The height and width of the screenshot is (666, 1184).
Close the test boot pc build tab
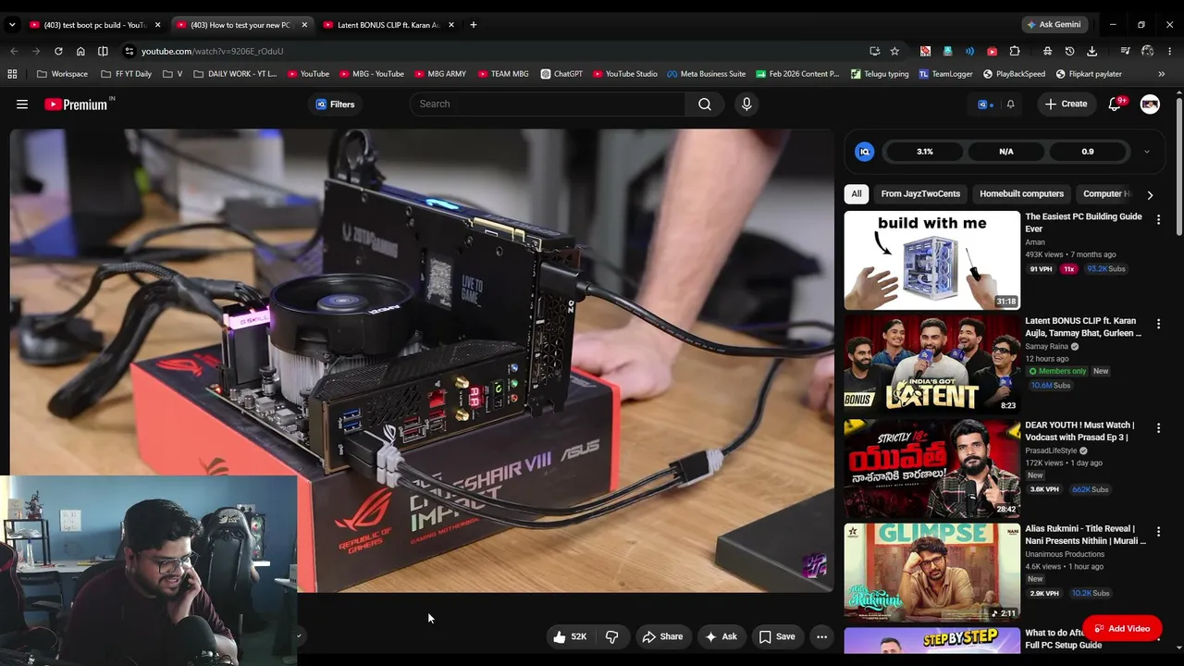pos(157,25)
